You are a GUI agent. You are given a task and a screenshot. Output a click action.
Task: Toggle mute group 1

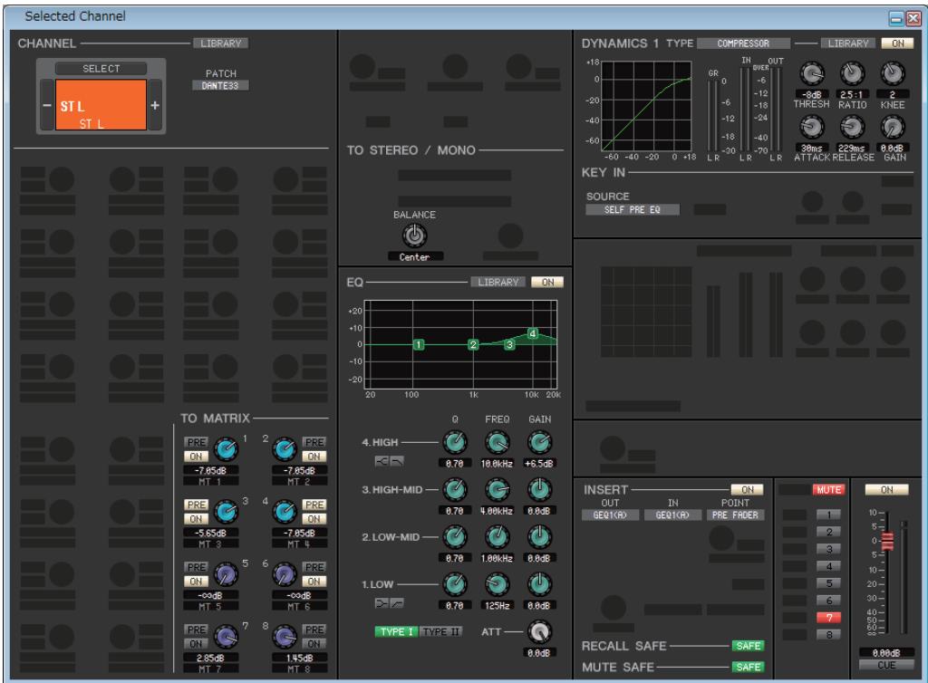(x=828, y=515)
